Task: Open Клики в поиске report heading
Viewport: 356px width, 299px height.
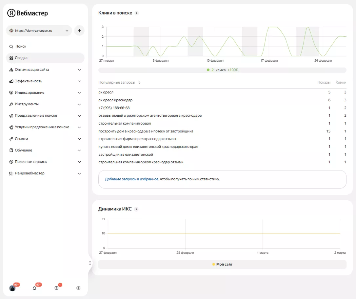Action: click(115, 13)
